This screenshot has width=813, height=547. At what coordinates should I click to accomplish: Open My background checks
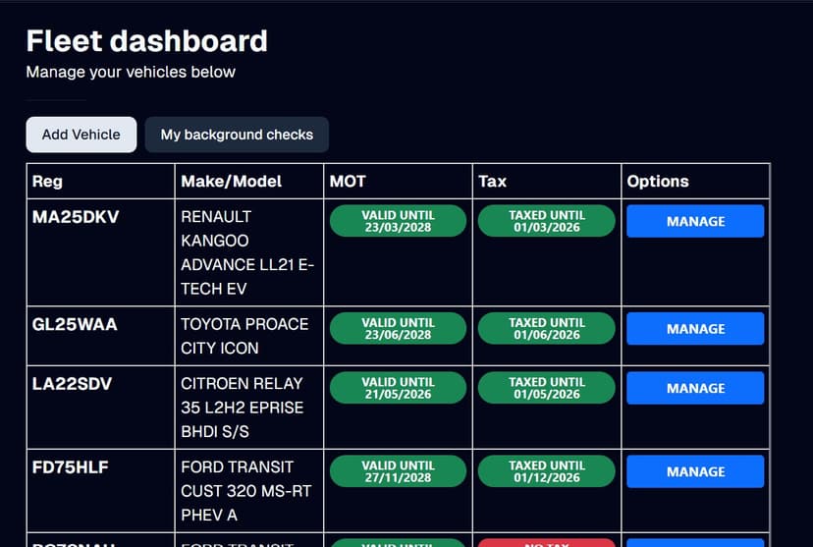pos(237,135)
